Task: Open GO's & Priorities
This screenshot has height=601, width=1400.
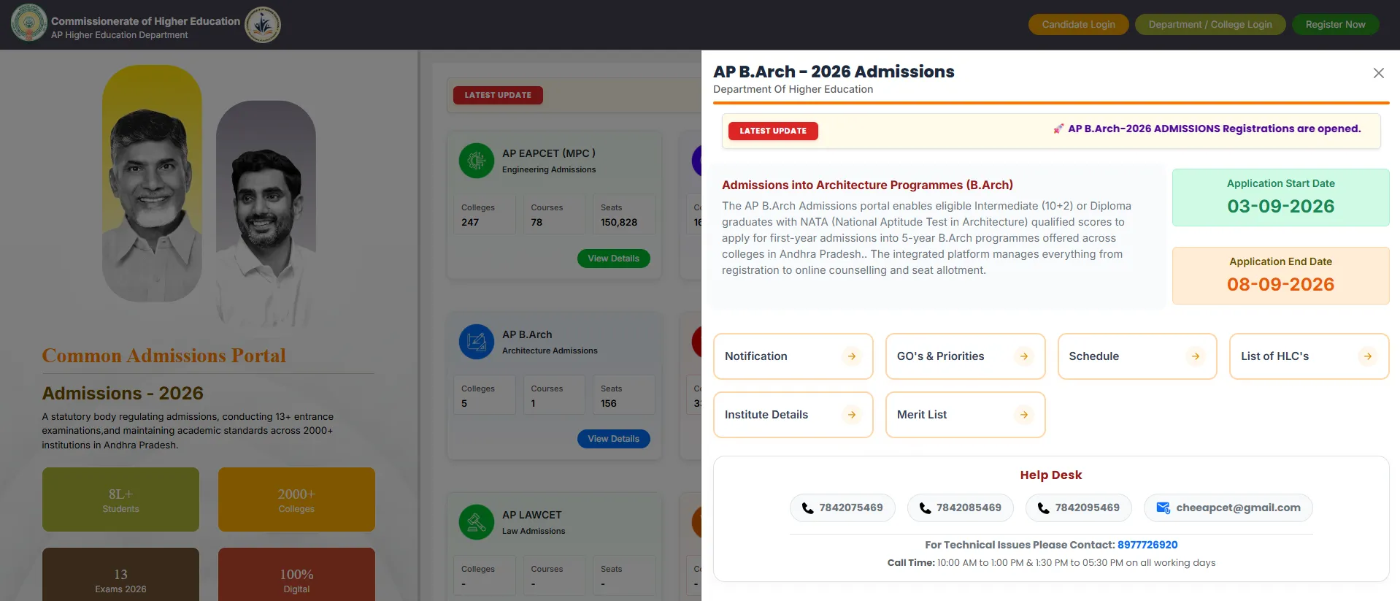Action: 966,356
